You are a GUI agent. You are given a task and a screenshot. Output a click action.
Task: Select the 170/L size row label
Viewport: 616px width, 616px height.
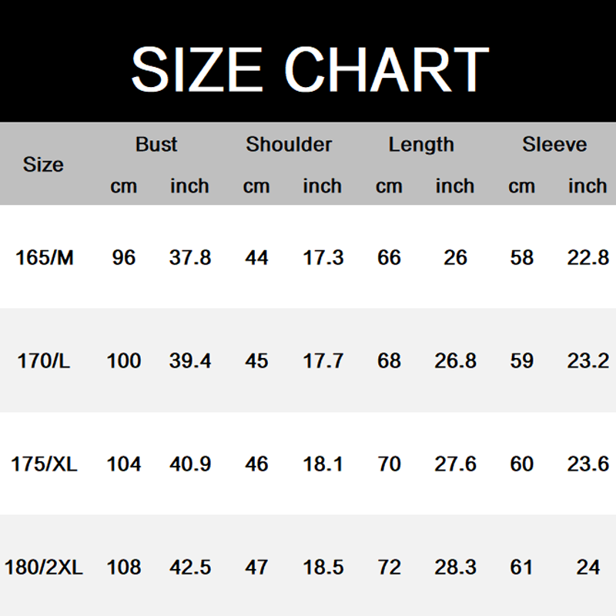[x=44, y=360]
